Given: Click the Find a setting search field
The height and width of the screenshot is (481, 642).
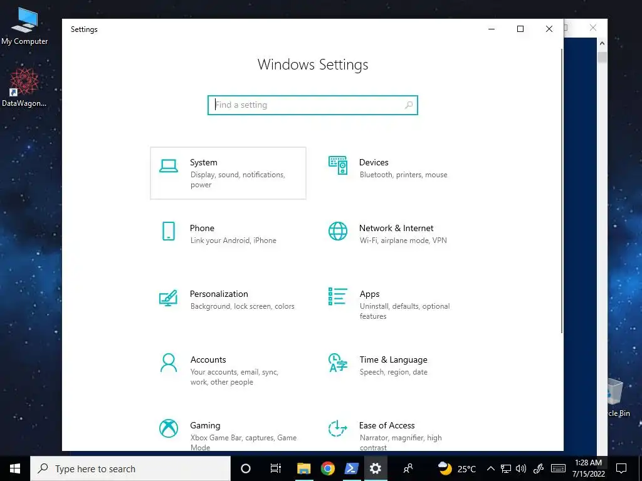Looking at the screenshot, I should [312, 105].
